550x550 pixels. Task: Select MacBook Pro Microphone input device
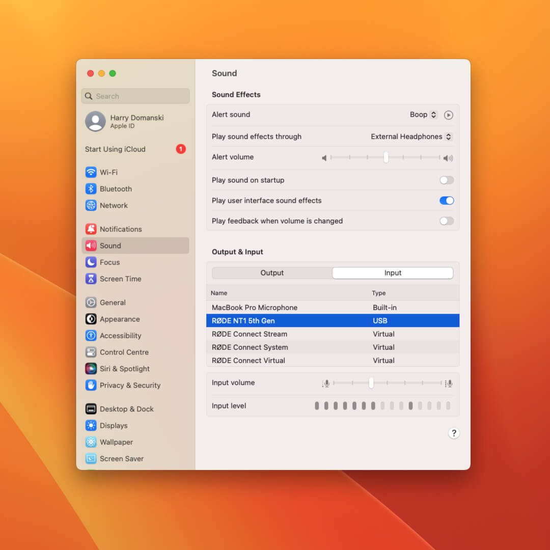255,308
